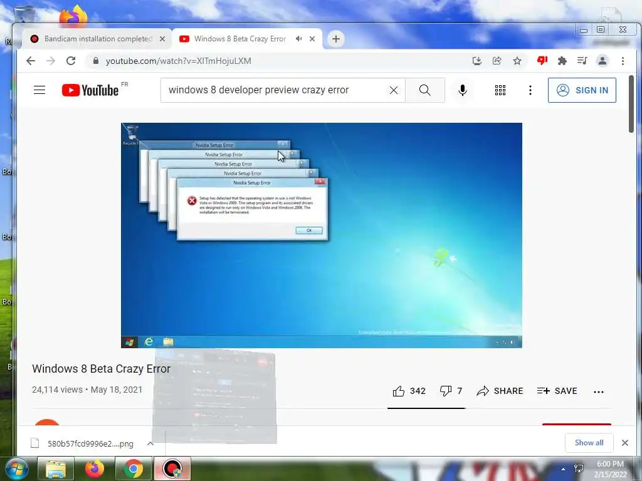642x481 pixels.
Task: Open the Extensions puzzle piece menu
Action: [562, 61]
